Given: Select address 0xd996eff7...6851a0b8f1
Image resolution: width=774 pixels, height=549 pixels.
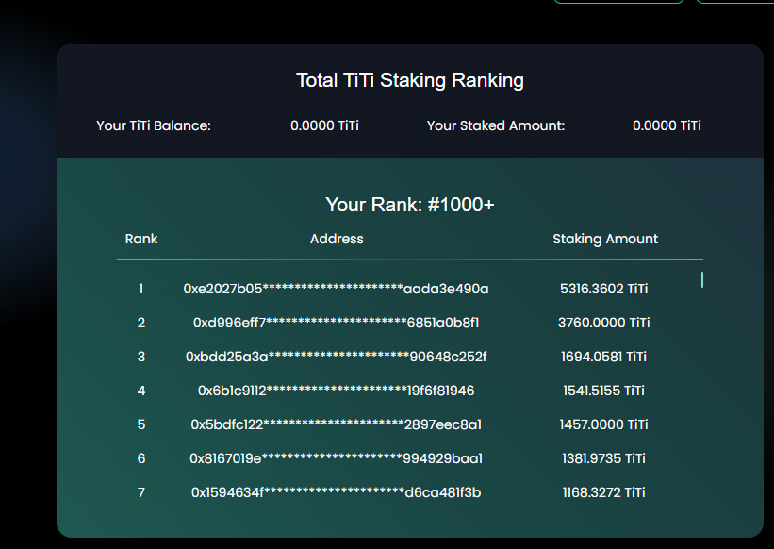Looking at the screenshot, I should point(337,323).
